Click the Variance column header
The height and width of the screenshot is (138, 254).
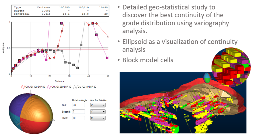coord(43,8)
